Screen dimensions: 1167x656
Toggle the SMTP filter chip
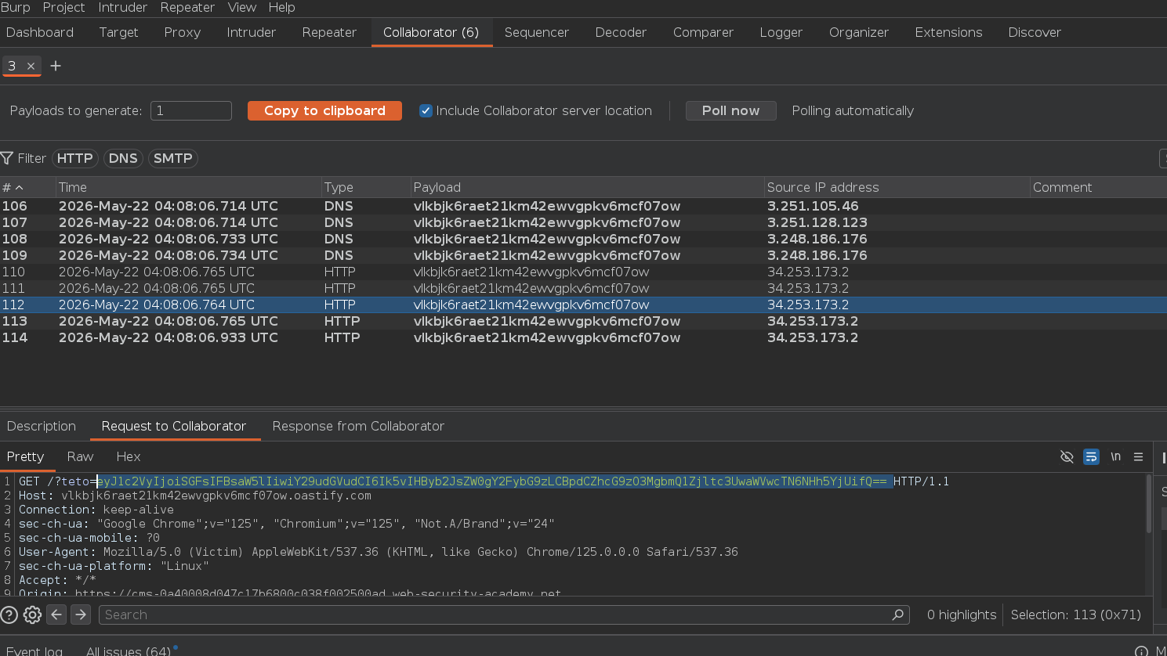(x=173, y=158)
